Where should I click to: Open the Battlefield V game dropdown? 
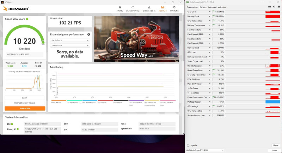coord(70,41)
